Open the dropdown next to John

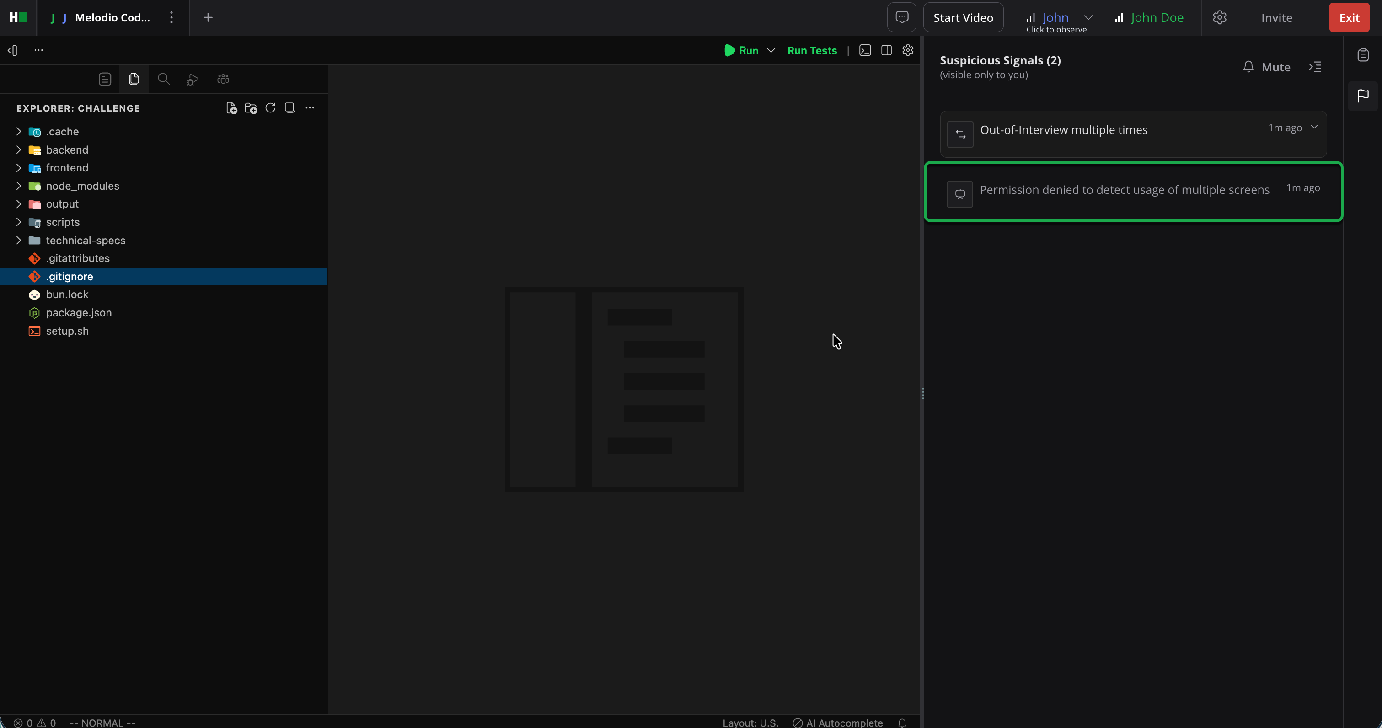1088,18
